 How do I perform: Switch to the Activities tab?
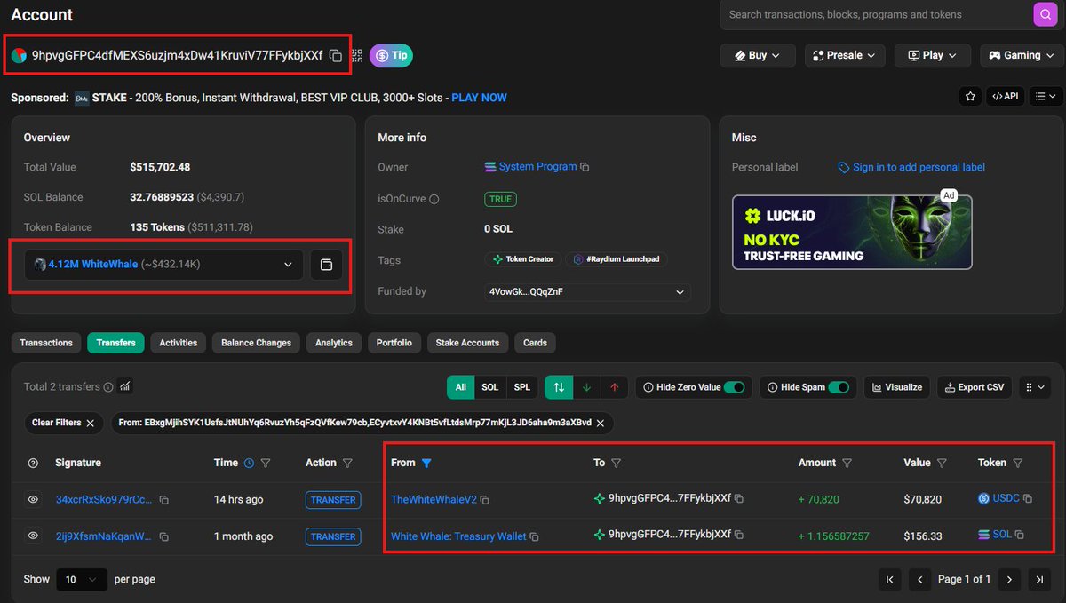click(178, 343)
